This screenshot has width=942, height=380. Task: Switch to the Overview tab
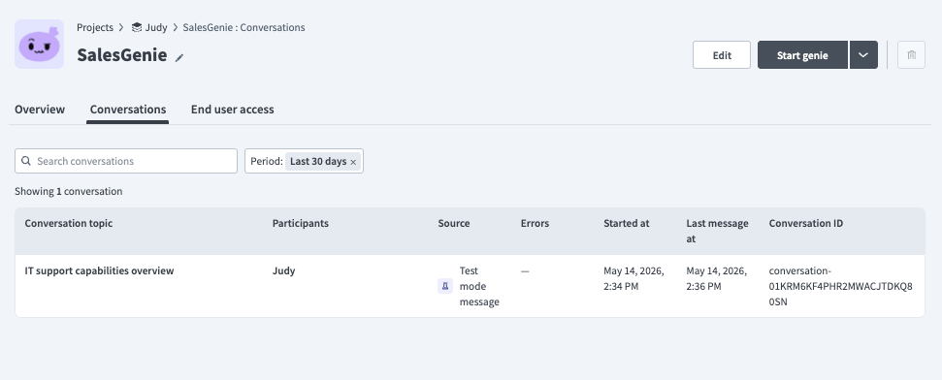click(40, 110)
